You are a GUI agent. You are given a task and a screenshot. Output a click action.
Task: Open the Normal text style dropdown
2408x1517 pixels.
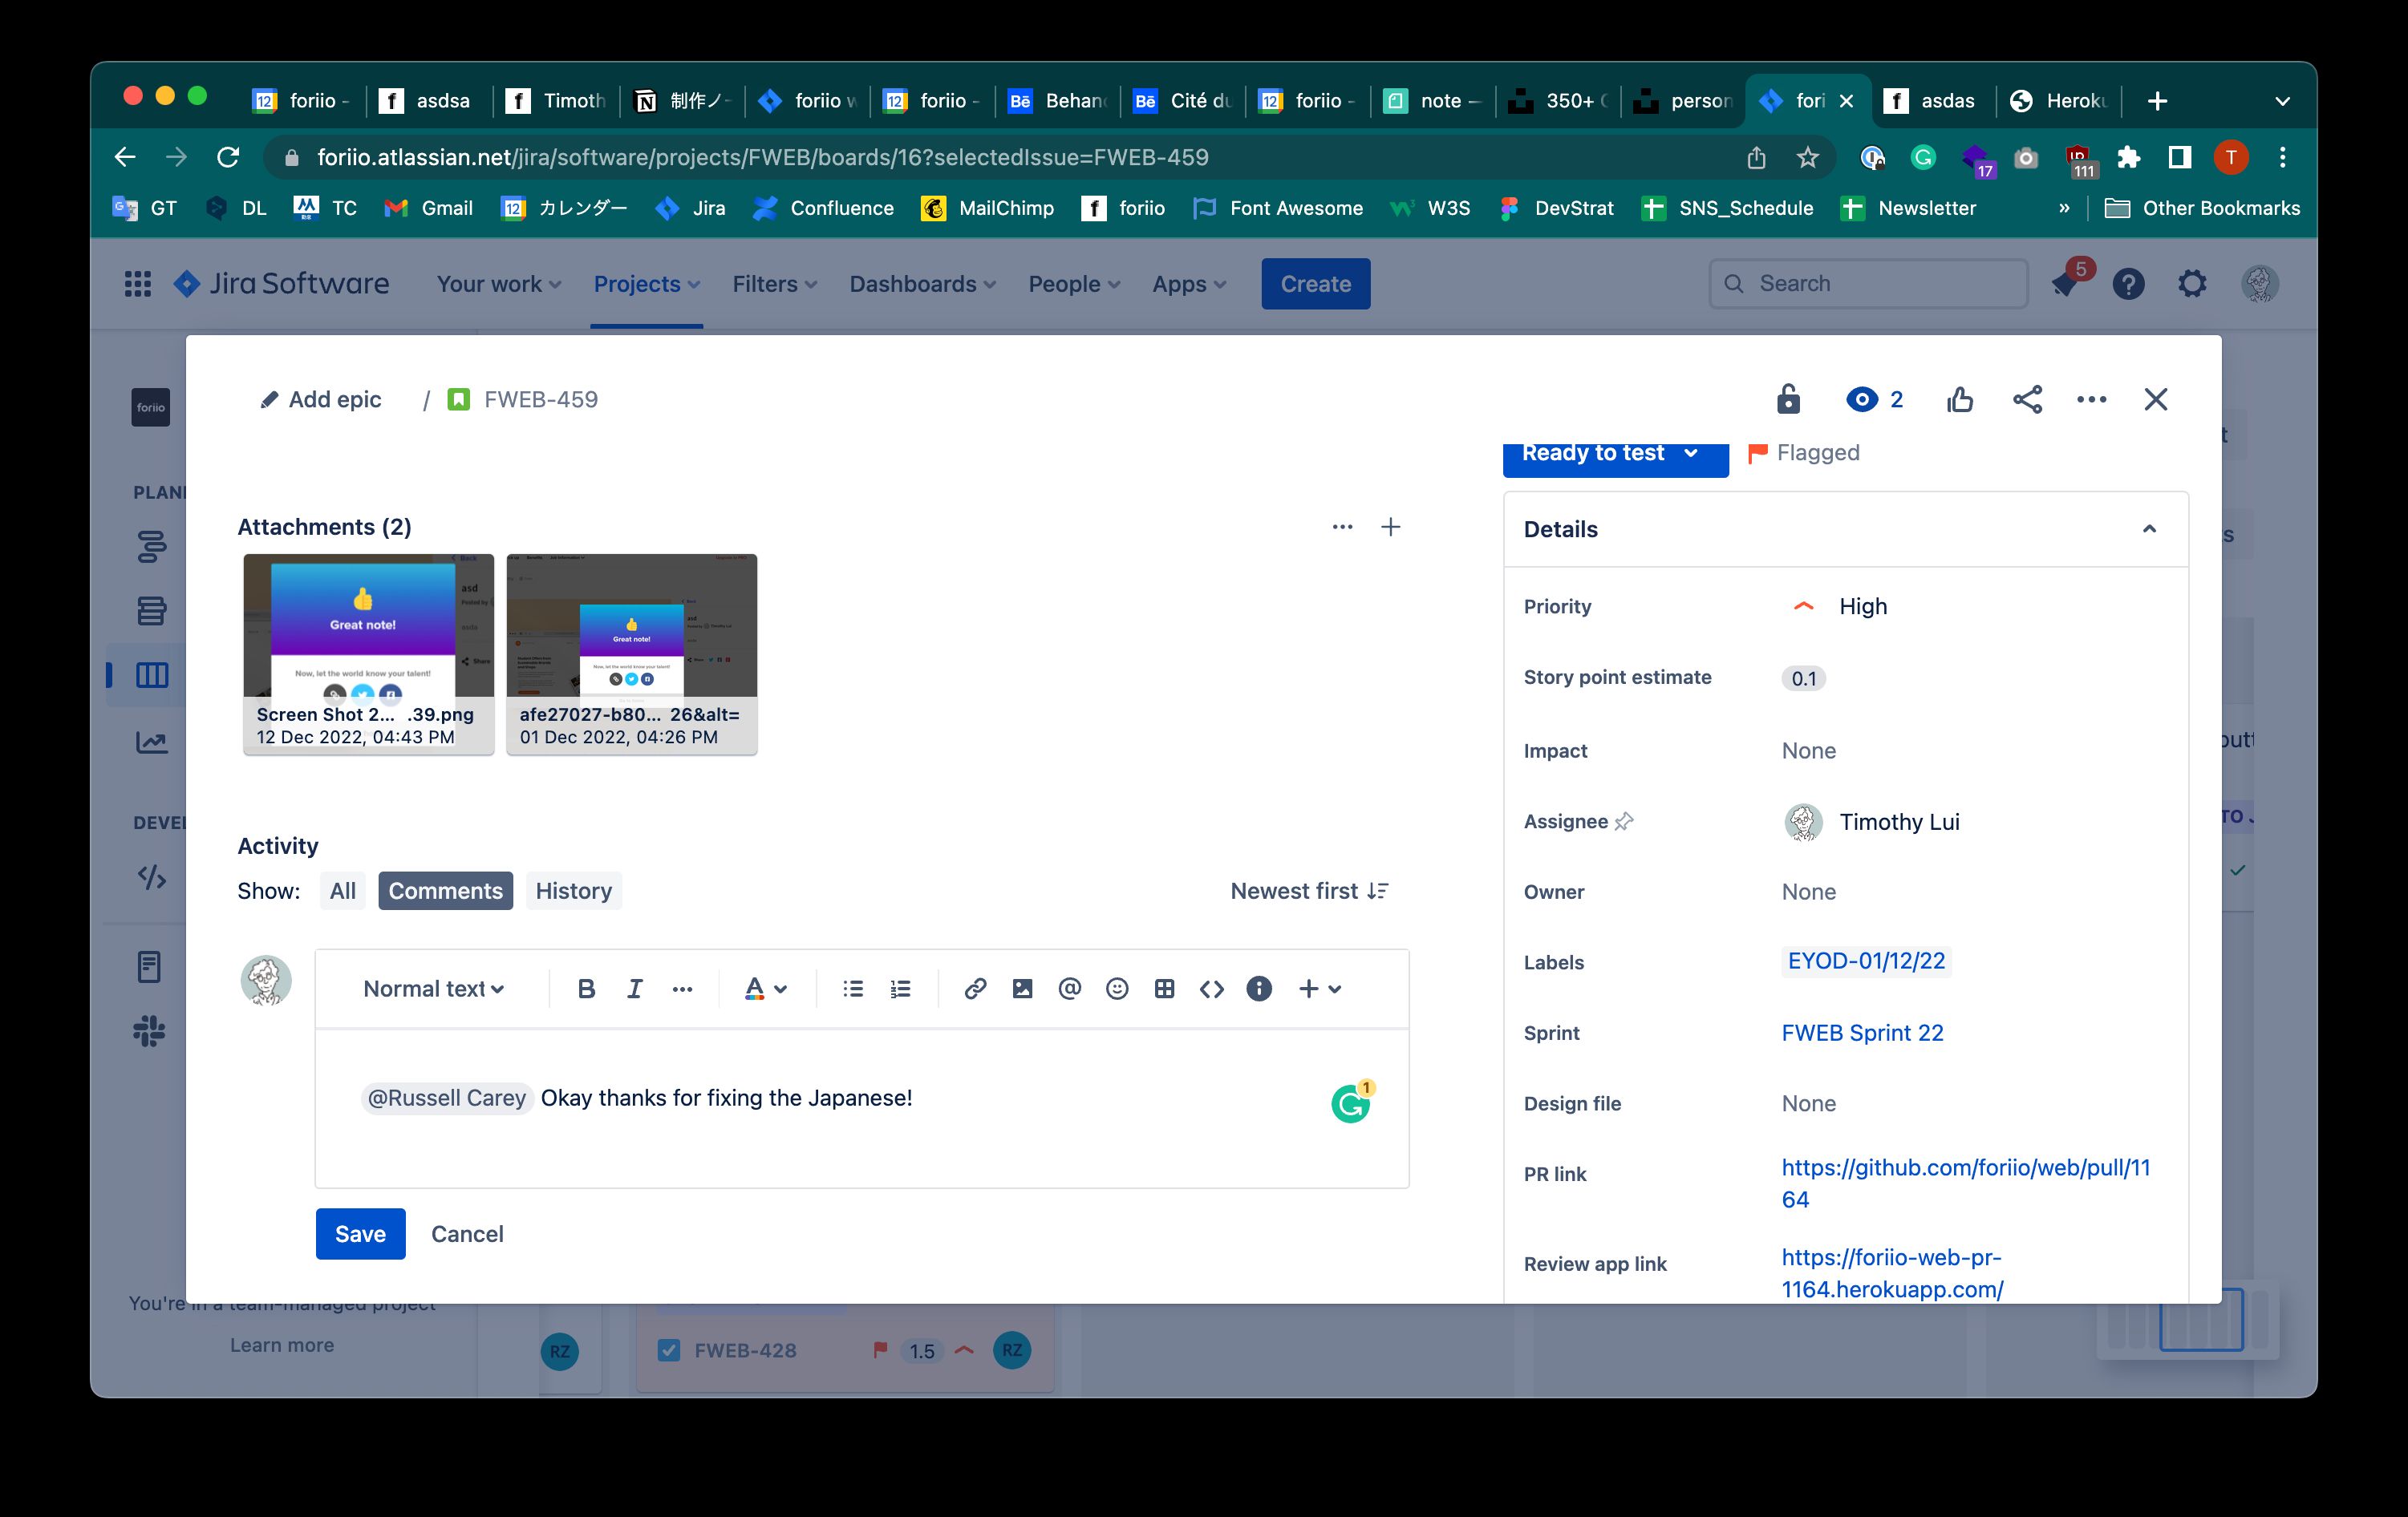[x=432, y=989]
